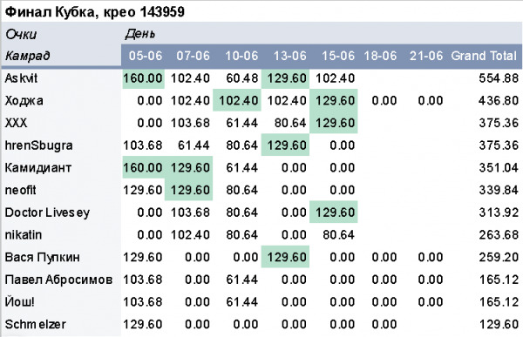Select the 05-06 column header

pos(146,56)
